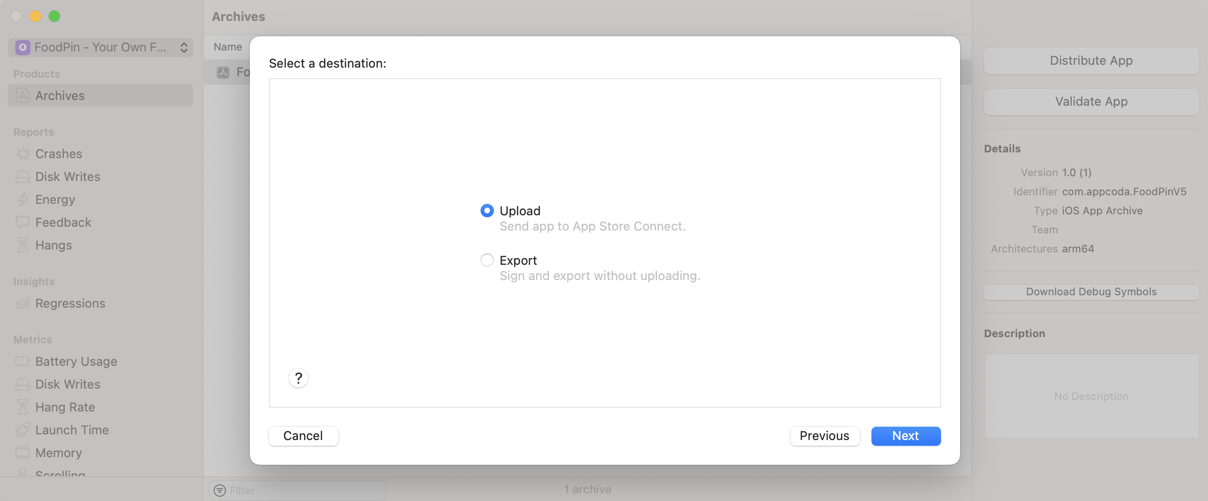Image resolution: width=1208 pixels, height=501 pixels.
Task: Click the Hangs icon in the sidebar
Action: point(22,245)
